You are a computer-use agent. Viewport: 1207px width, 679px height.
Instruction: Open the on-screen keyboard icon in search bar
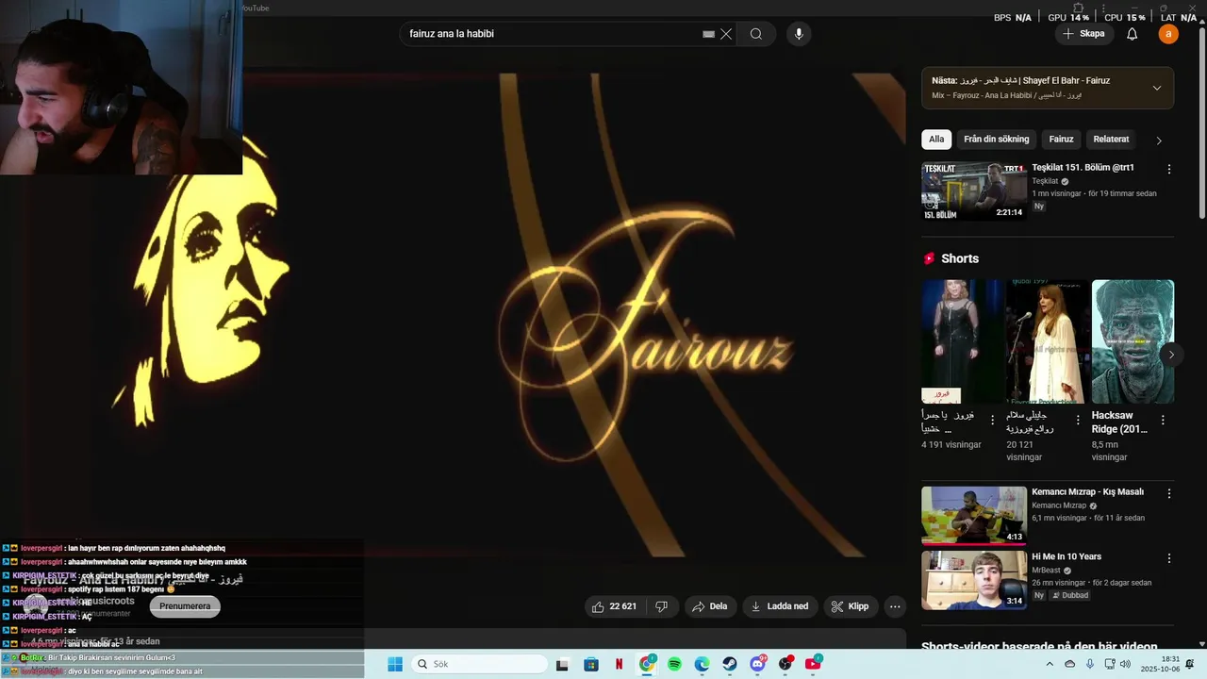[708, 34]
